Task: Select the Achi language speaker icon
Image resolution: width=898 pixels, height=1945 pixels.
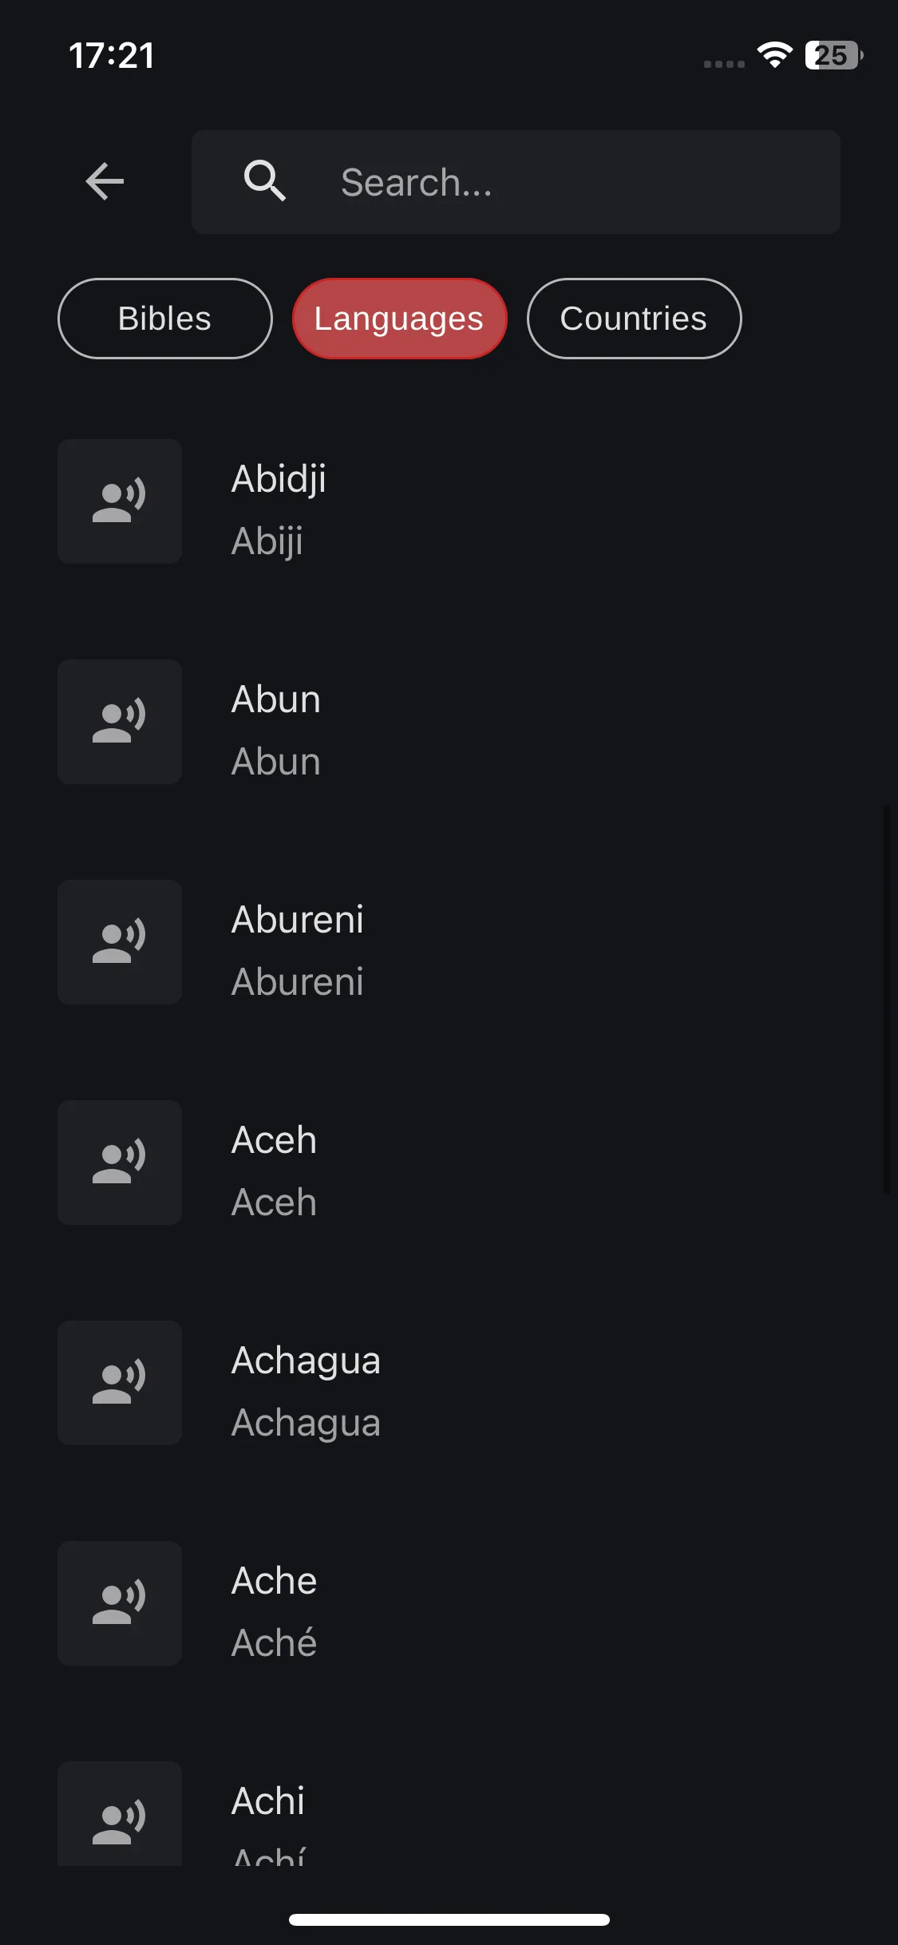Action: click(x=120, y=1813)
